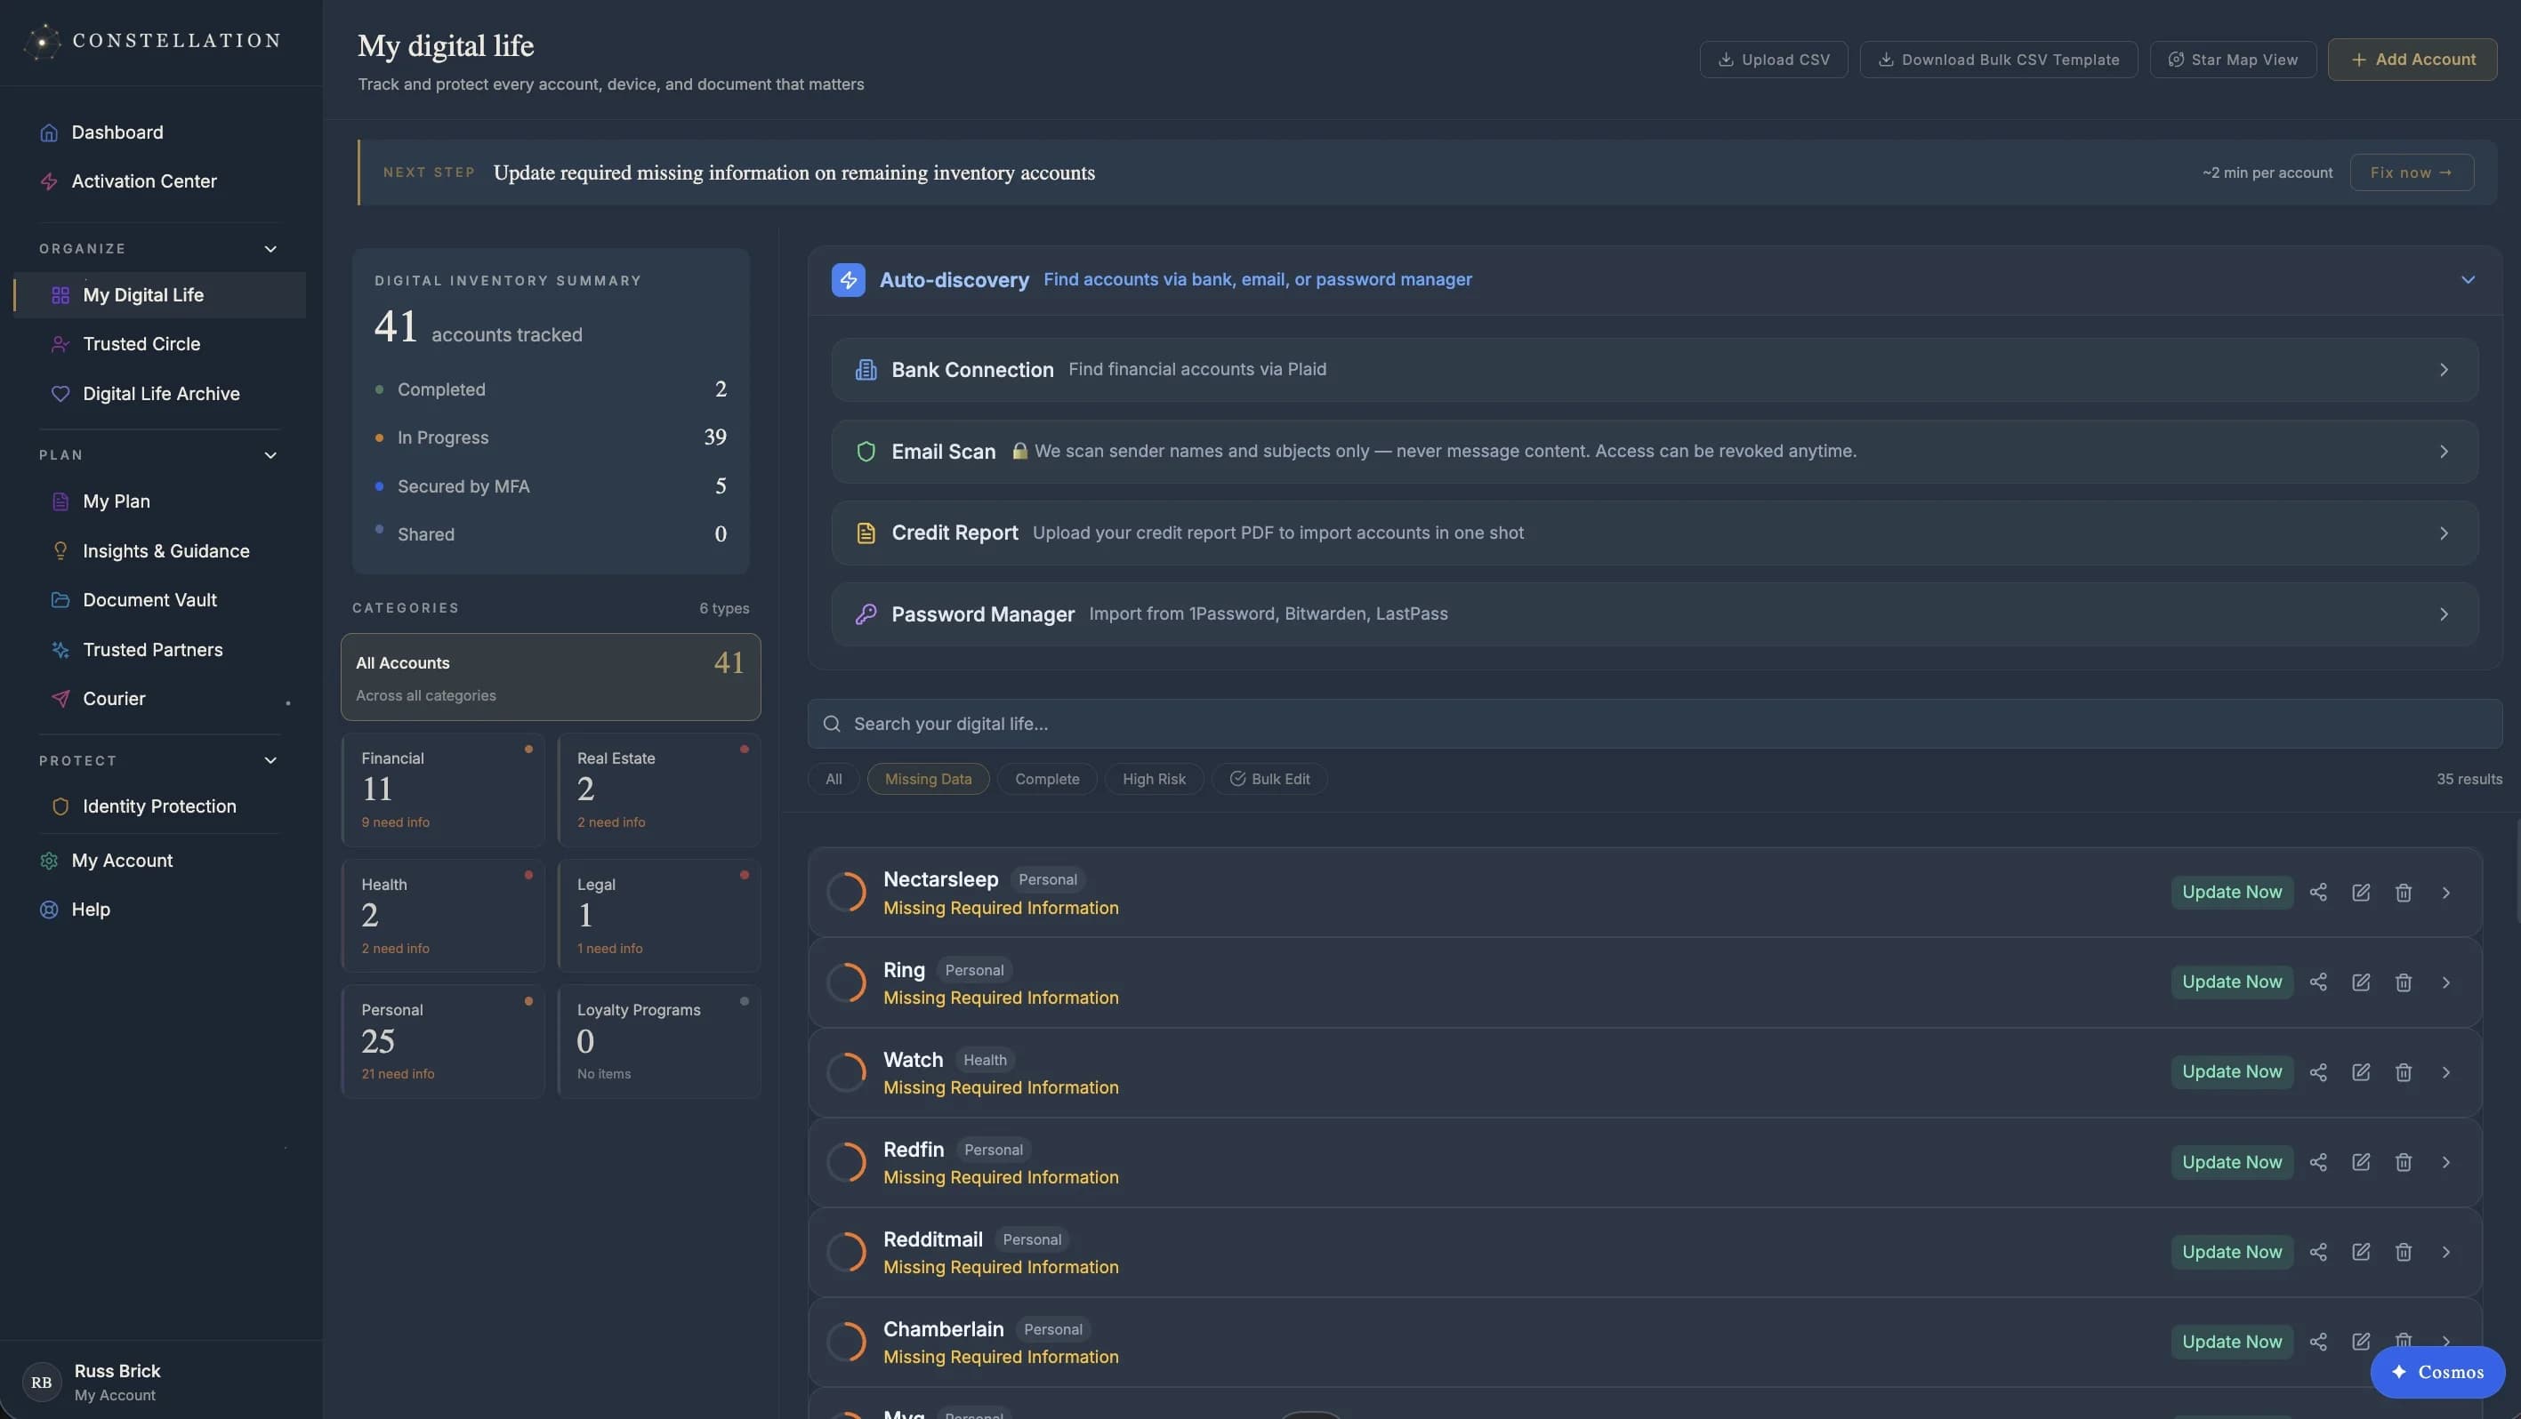Filter by the Financial category card
2521x1419 pixels.
click(x=442, y=790)
